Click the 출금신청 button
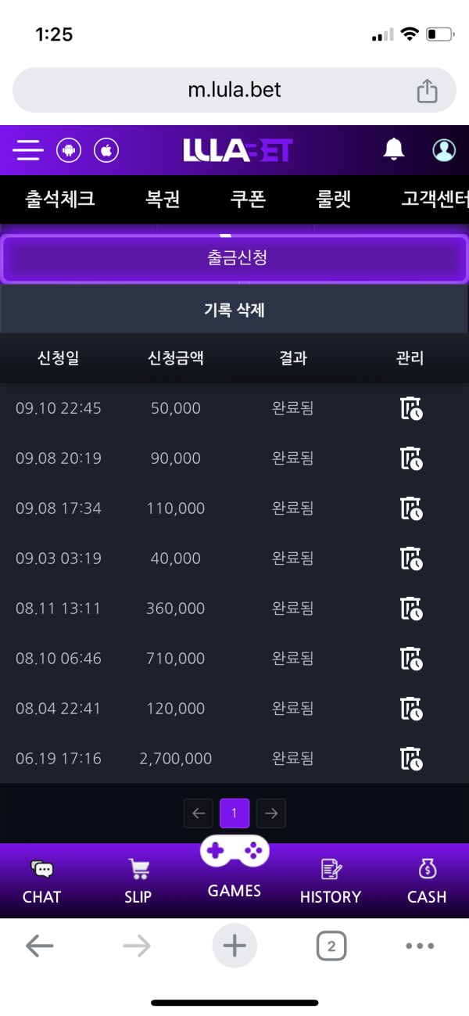The height and width of the screenshot is (1016, 469). [x=234, y=258]
